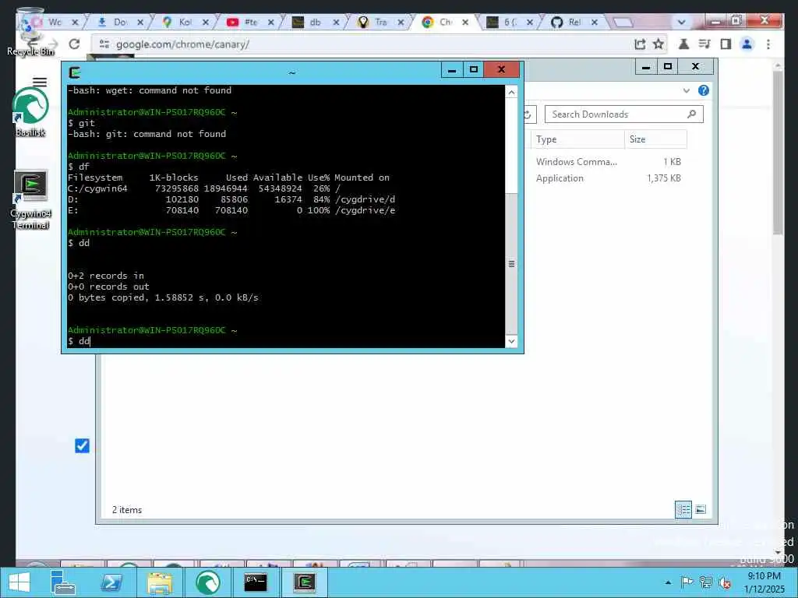The height and width of the screenshot is (598, 798).
Task: Switch Explorer to details view icon
Action: tap(683, 509)
